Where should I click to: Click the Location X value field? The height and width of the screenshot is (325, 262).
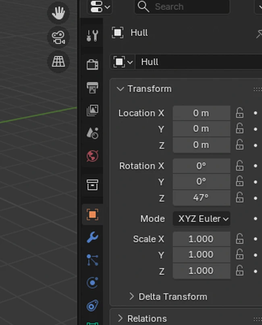pos(202,113)
